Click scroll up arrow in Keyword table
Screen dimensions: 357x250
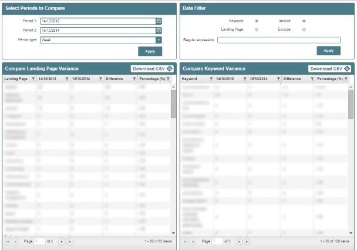[351, 87]
